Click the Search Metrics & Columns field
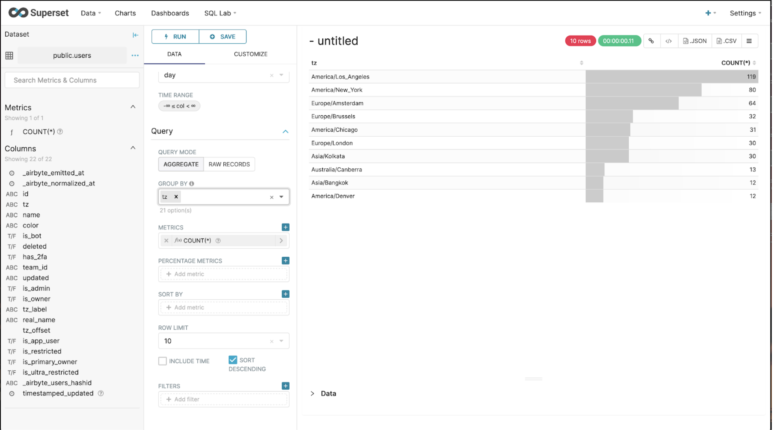The image size is (773, 430). click(72, 80)
